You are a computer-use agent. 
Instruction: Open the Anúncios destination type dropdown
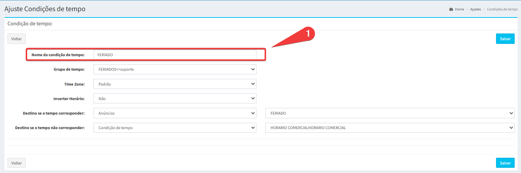click(x=174, y=113)
